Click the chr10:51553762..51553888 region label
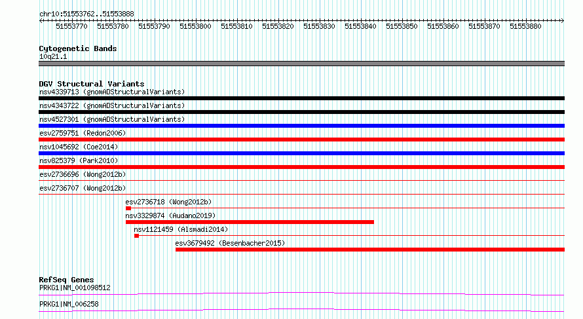 pos(86,14)
